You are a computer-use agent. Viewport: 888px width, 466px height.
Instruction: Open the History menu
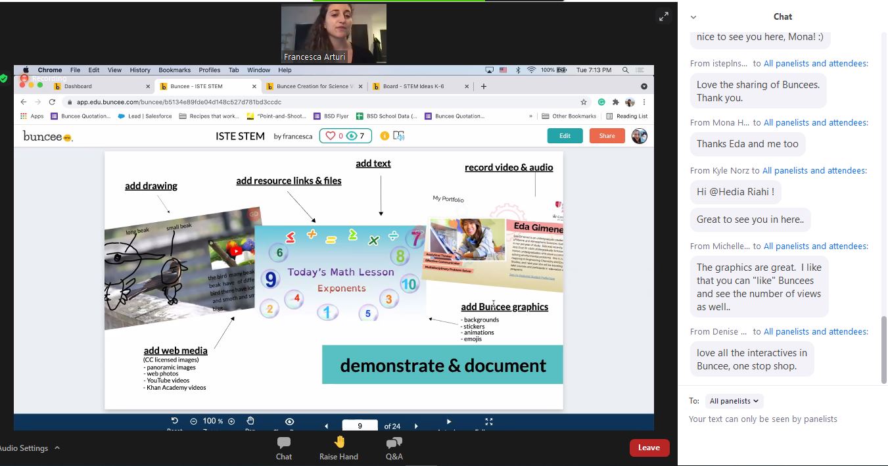click(x=140, y=70)
